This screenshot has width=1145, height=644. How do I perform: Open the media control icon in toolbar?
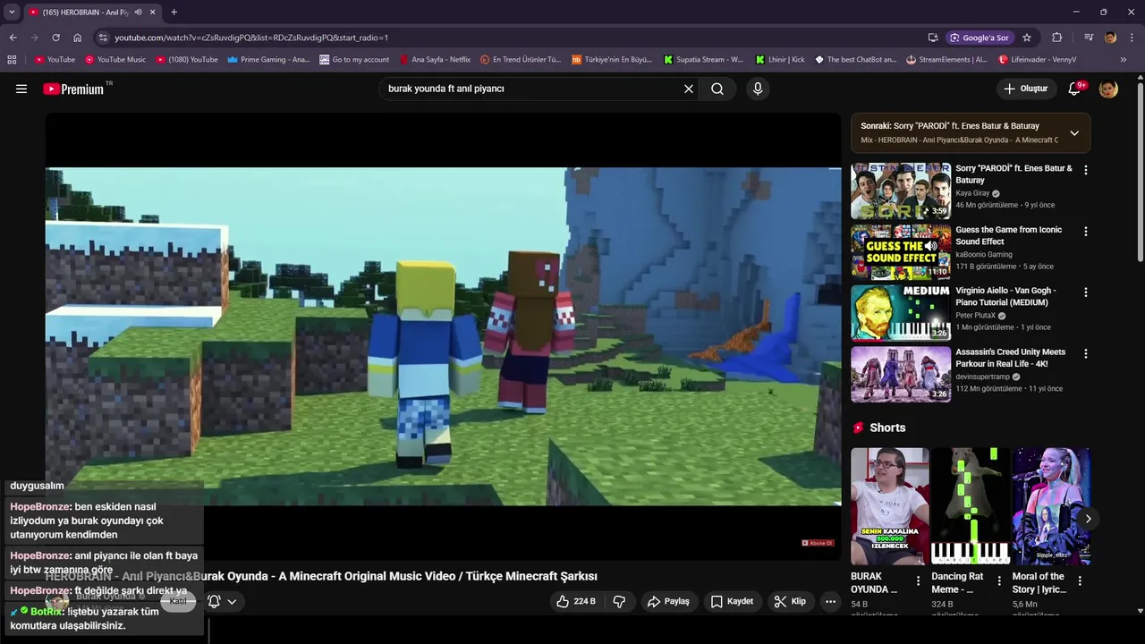tap(1089, 38)
